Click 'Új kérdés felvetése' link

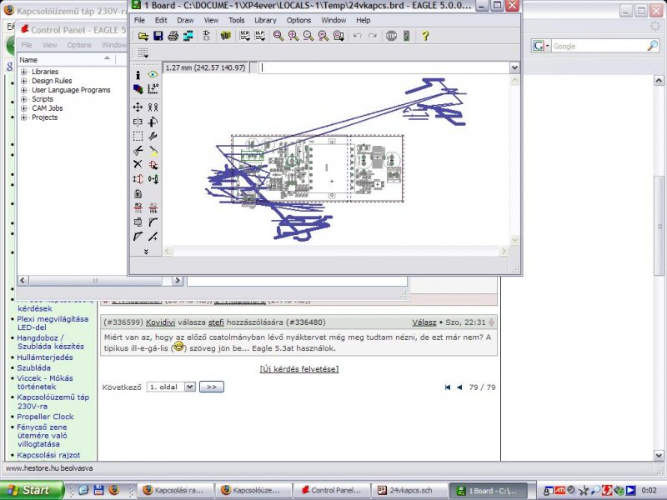click(299, 369)
